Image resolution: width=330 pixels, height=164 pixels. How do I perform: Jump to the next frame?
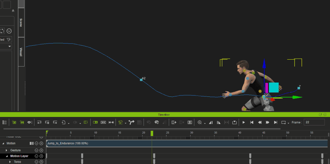[268, 122]
